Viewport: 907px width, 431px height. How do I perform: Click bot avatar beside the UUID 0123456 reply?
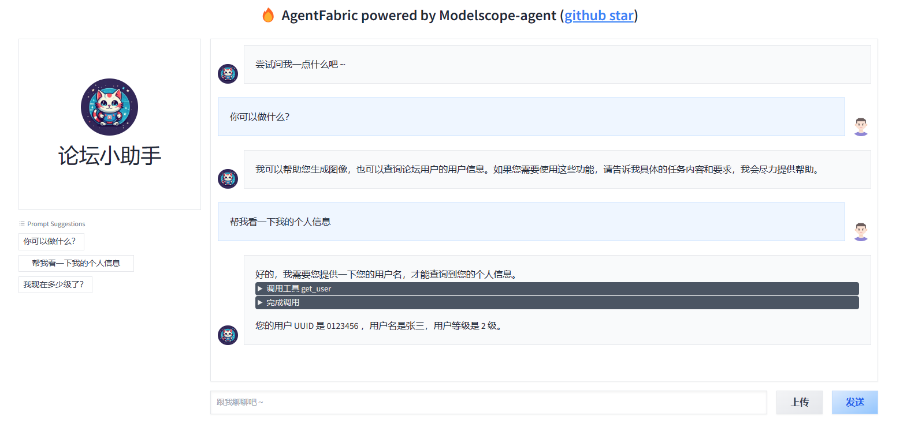click(x=228, y=335)
